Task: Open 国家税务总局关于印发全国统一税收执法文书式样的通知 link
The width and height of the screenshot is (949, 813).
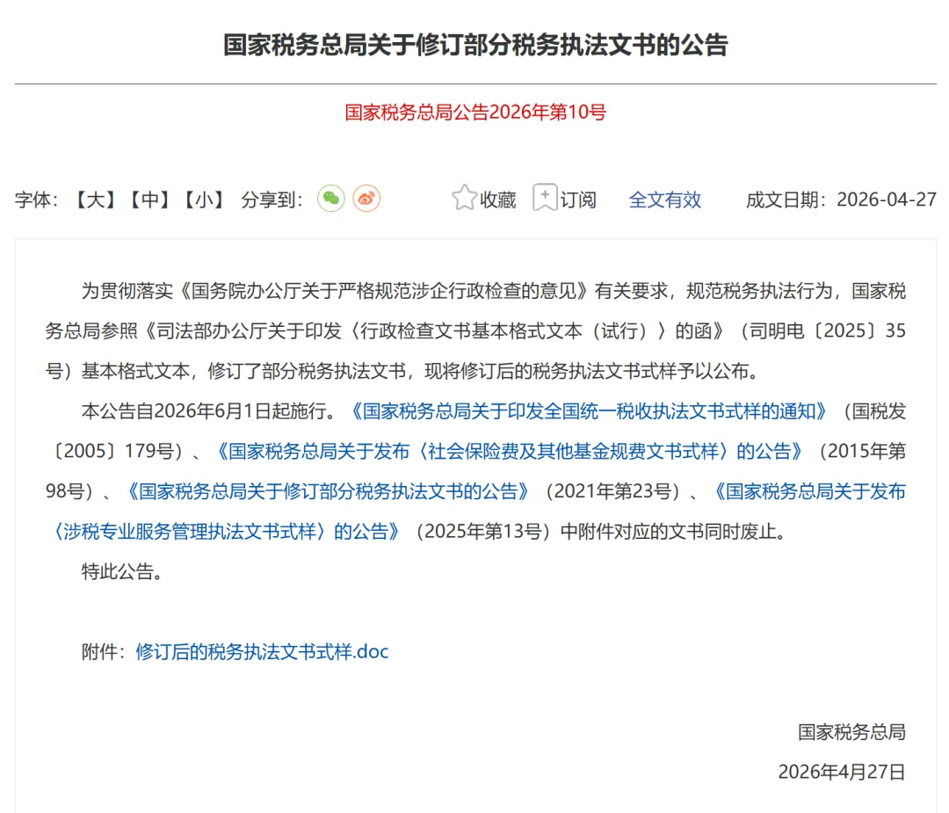Action: click(589, 411)
